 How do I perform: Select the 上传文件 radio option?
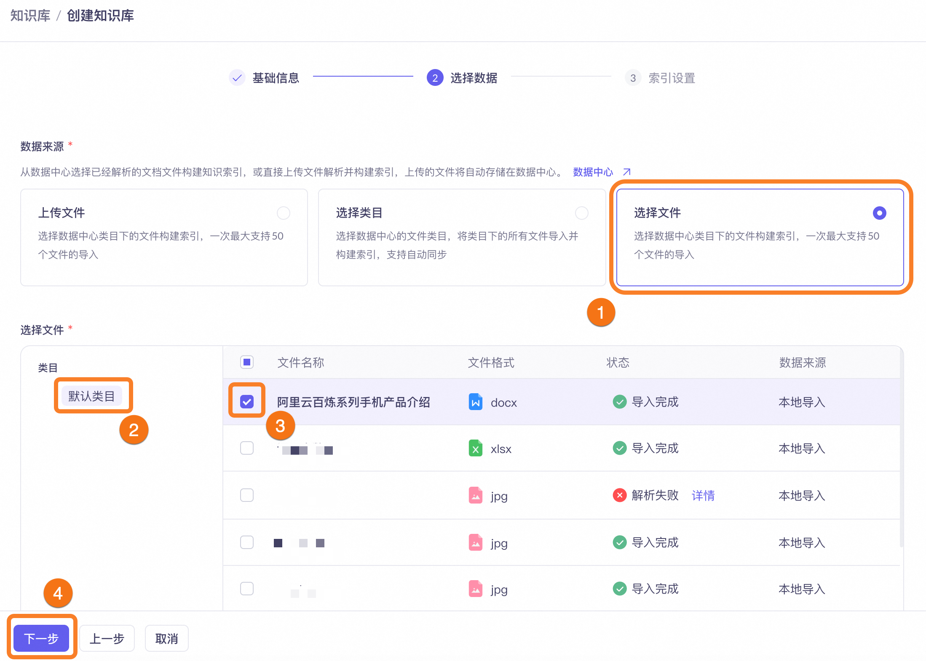point(284,213)
